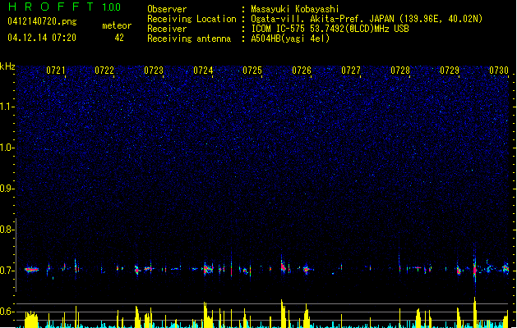
Task: Click the 0.8 kHz frequency axis label
Action: (7, 230)
